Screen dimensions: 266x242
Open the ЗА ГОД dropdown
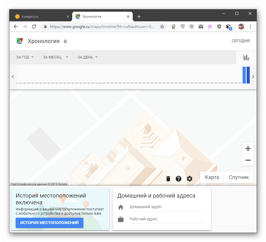(x=25, y=57)
